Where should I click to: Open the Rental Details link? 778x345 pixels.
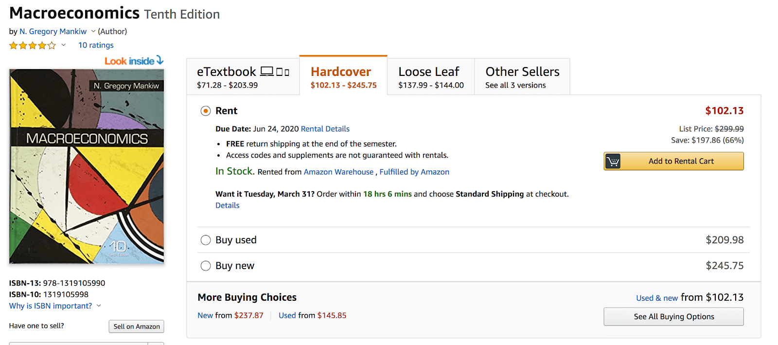[325, 129]
